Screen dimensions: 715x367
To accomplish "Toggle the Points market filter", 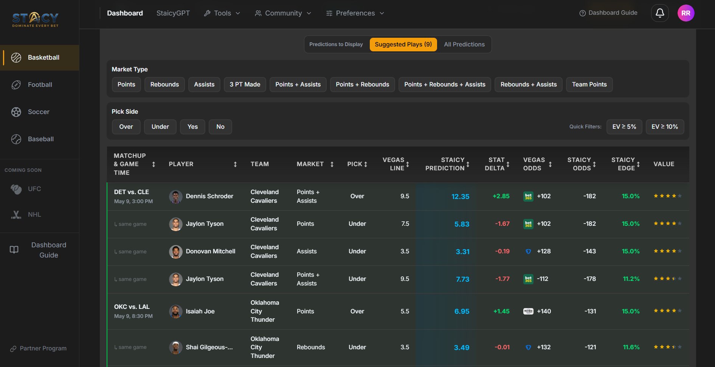I will click(126, 85).
